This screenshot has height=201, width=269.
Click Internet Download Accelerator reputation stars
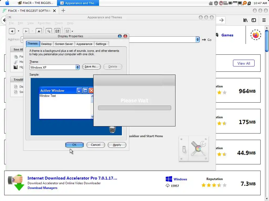point(214,185)
